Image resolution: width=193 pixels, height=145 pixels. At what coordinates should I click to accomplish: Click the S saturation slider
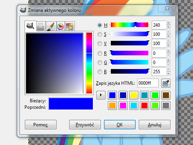[x=130, y=34]
